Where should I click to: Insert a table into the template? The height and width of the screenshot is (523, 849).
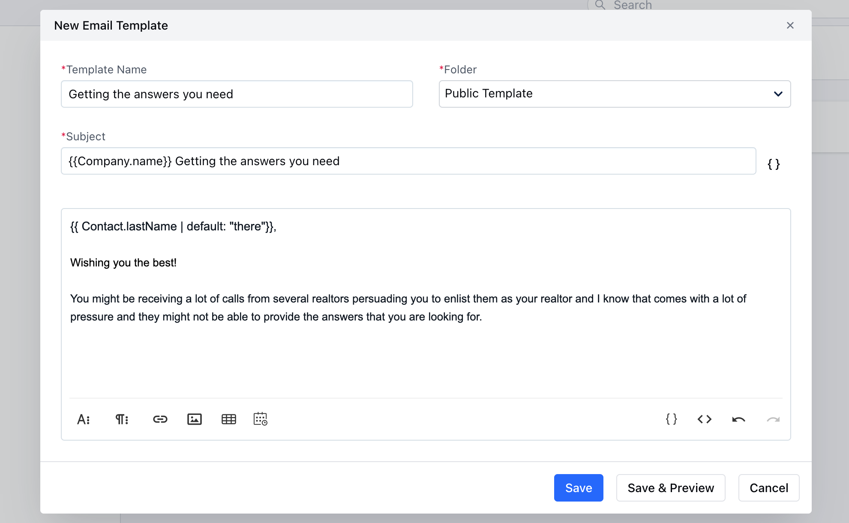(x=229, y=419)
